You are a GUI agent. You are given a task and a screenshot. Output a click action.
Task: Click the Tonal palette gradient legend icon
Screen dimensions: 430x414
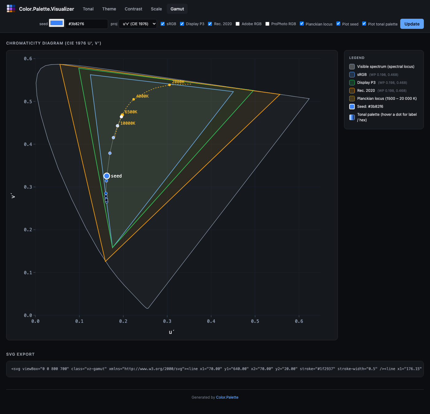(352, 117)
